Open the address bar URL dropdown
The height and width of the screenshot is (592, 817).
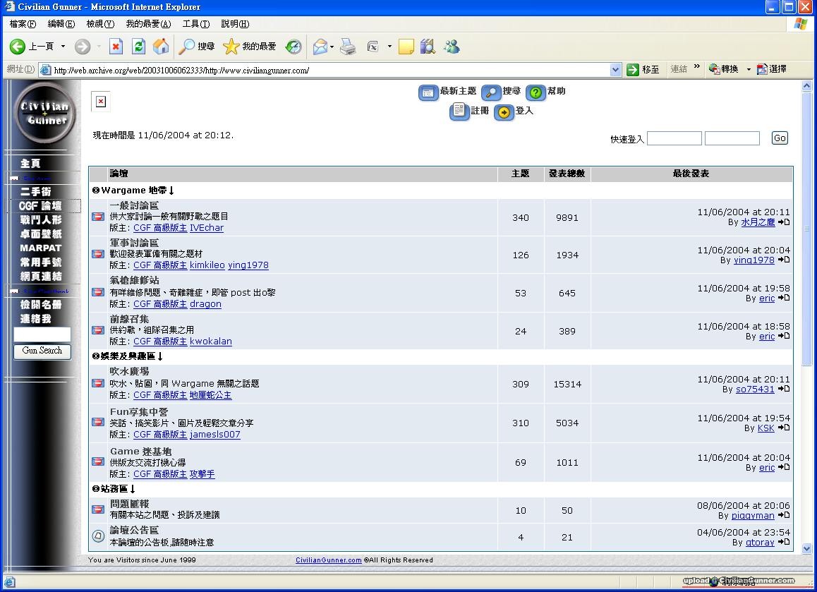[615, 70]
